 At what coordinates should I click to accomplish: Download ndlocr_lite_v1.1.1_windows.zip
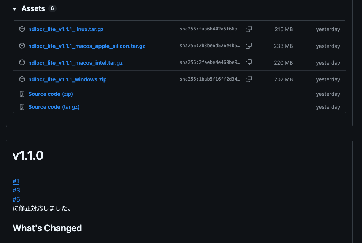70,79
